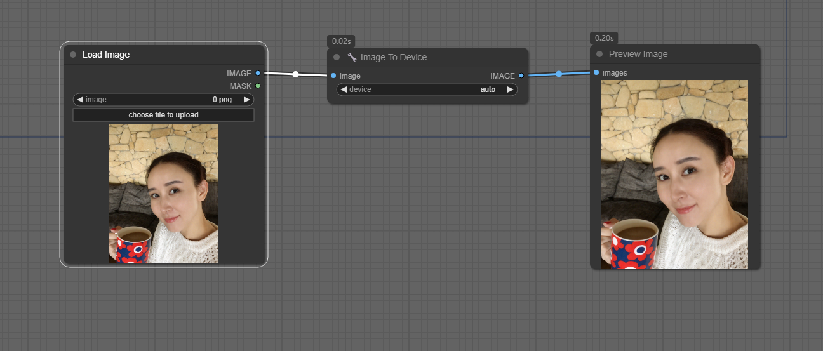Collapse the Load Image node via its gray dot
The width and height of the screenshot is (823, 351).
point(73,55)
